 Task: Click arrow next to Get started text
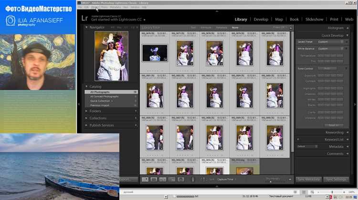144,20
